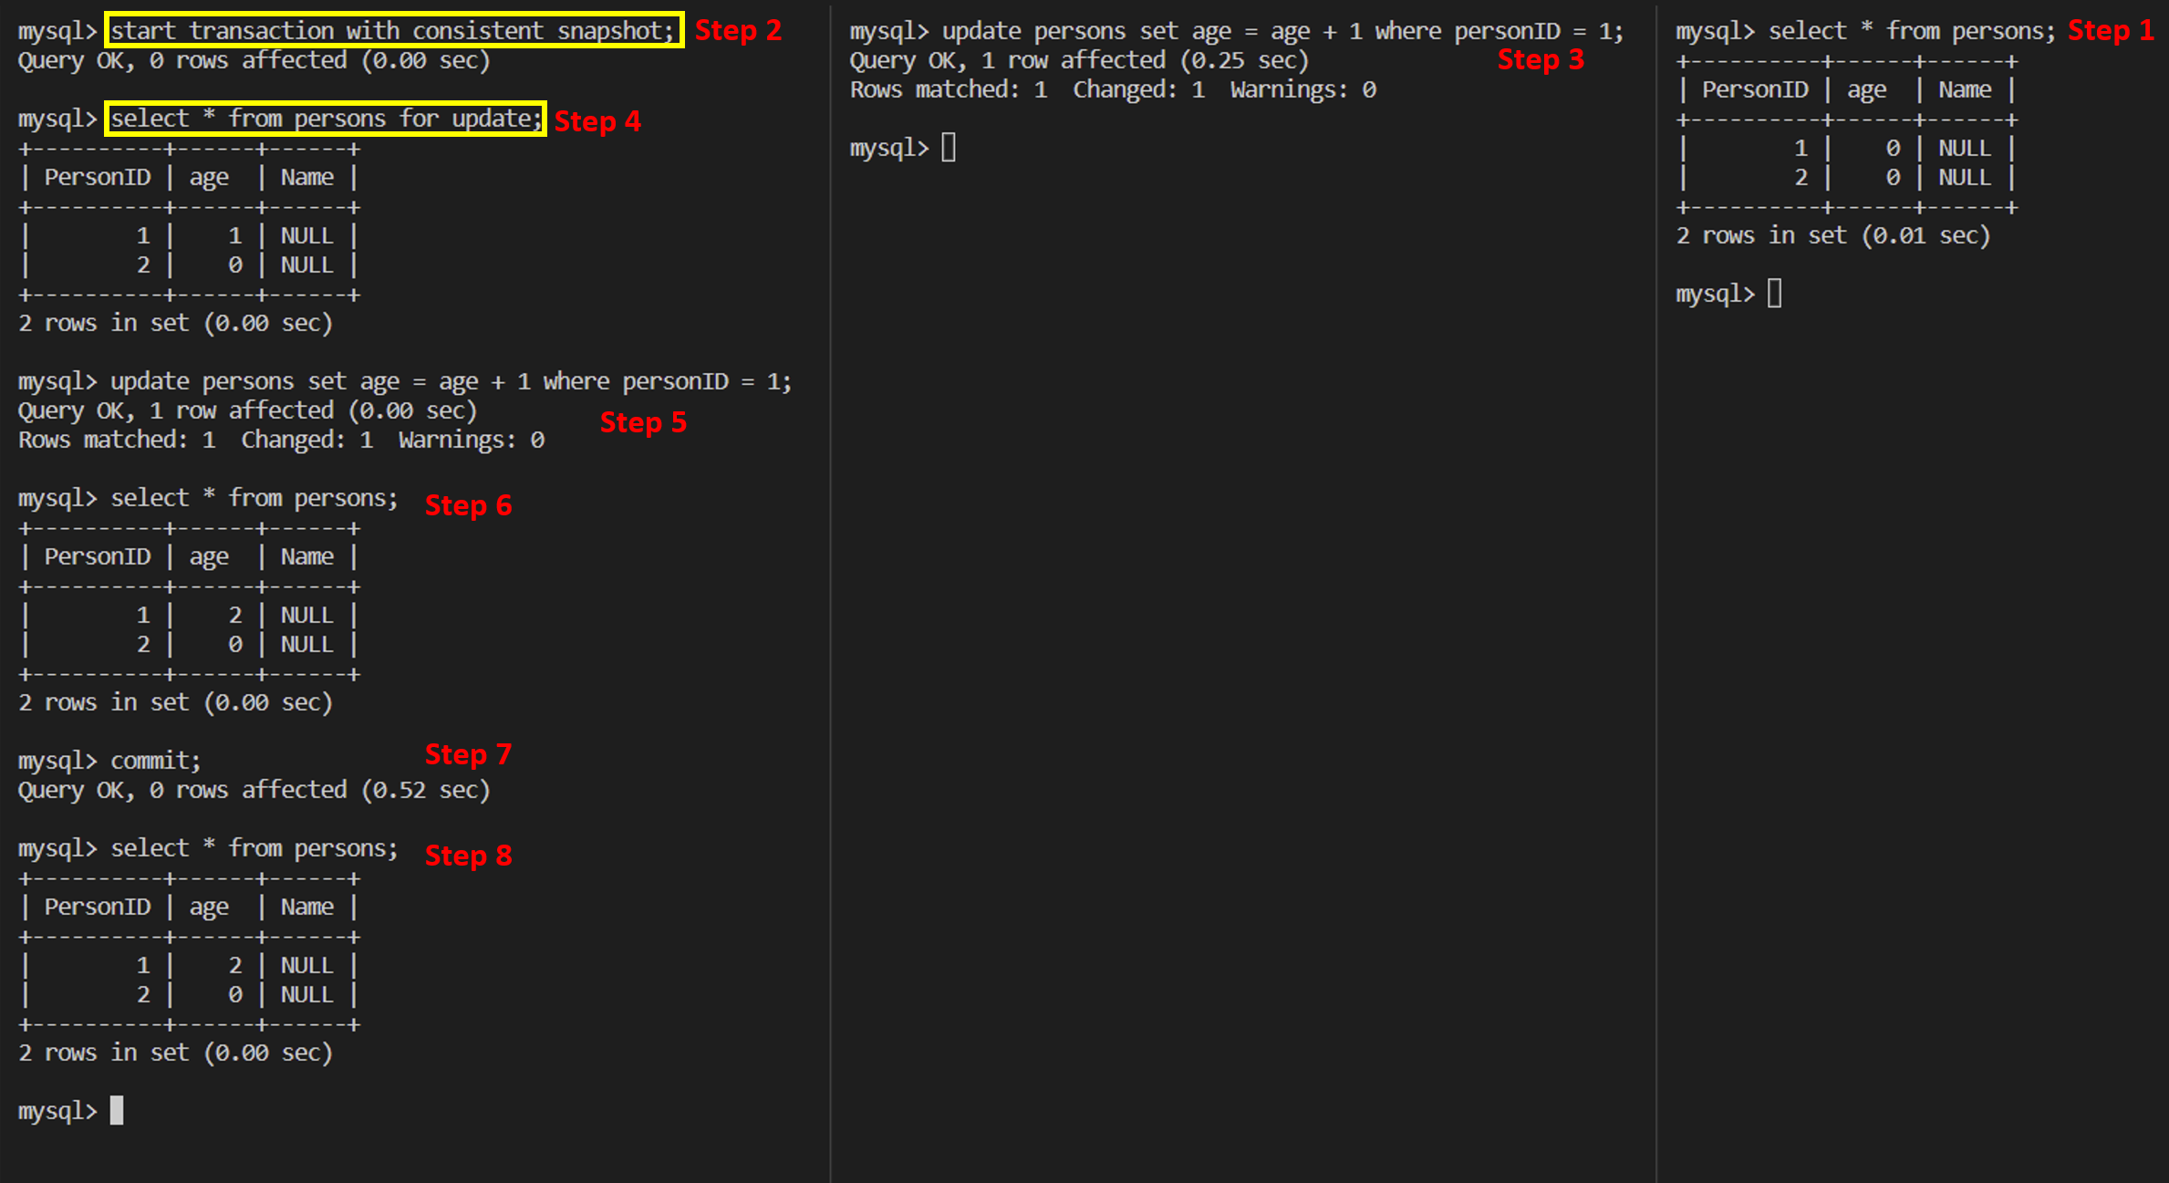Click the red 'Step 8' annotation
This screenshot has width=2169, height=1183.
[468, 856]
